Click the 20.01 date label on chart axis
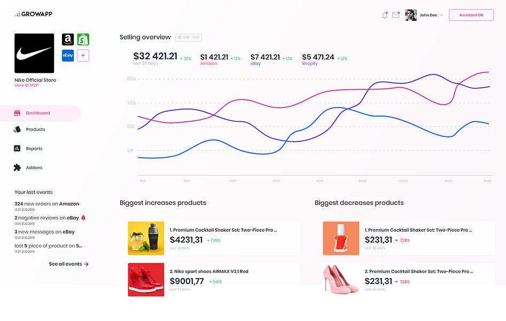 coord(232,181)
